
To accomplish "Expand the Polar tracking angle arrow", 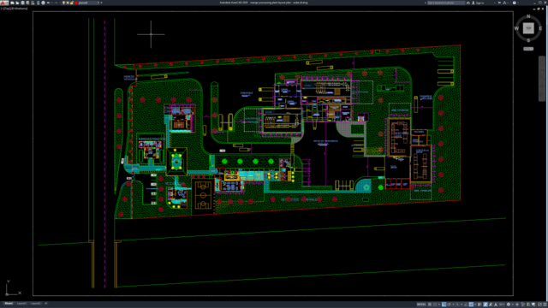I will pyautogui.click(x=453, y=305).
